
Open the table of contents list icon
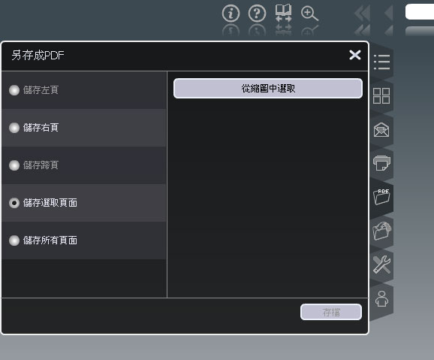381,62
